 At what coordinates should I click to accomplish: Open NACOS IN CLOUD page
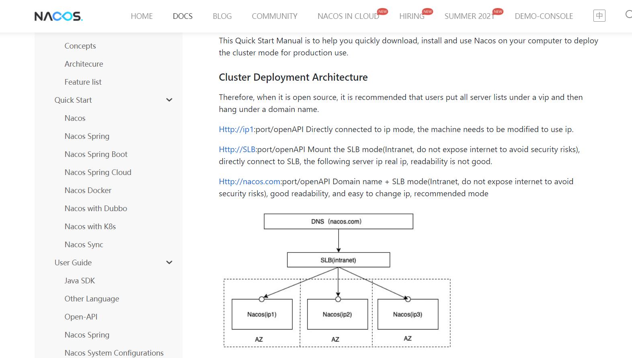coord(348,16)
